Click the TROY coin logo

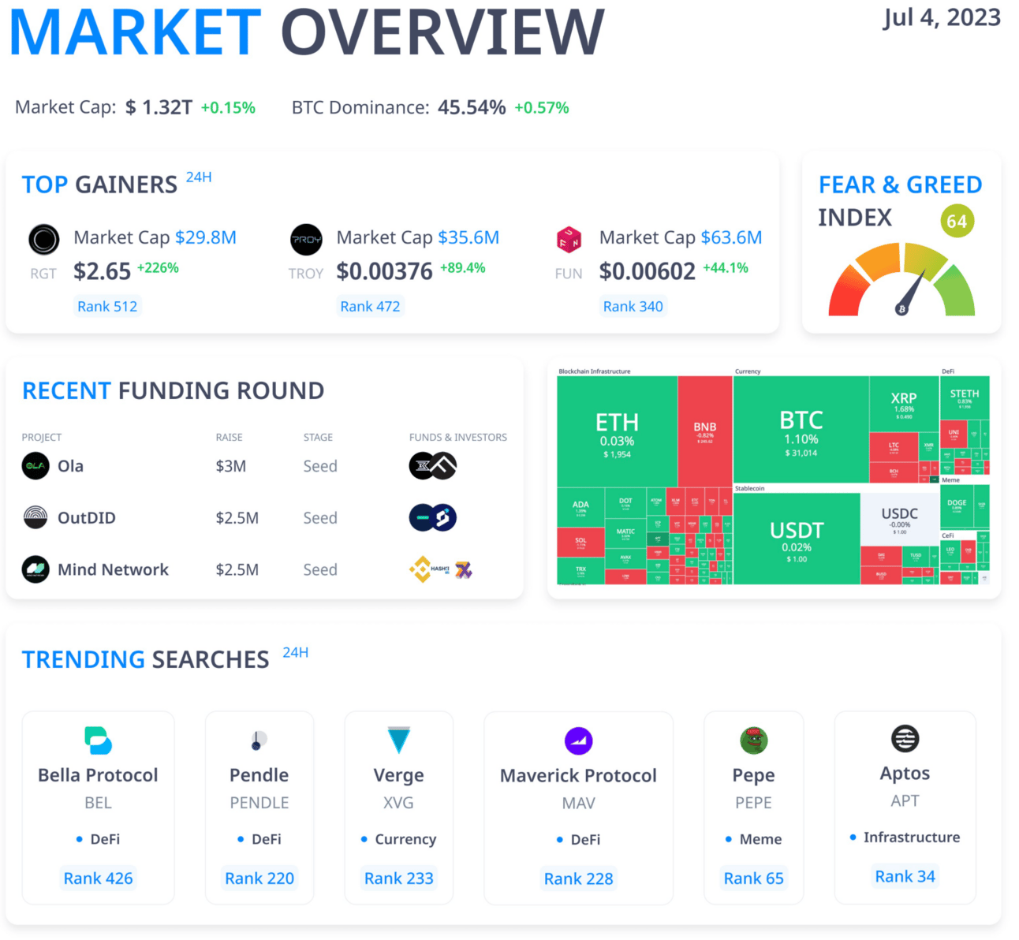tap(306, 240)
